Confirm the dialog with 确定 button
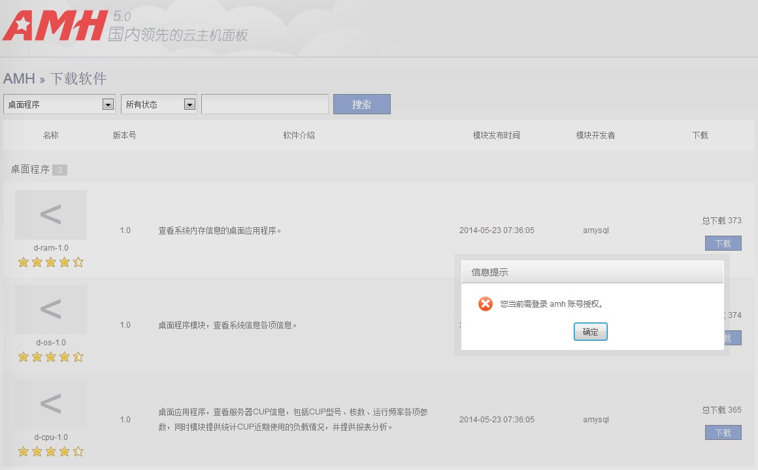 coord(590,332)
